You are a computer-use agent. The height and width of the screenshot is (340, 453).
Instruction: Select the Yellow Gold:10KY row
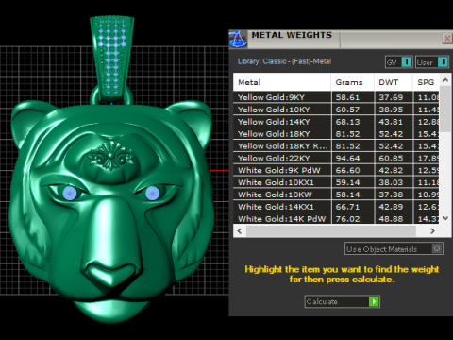[x=336, y=110]
